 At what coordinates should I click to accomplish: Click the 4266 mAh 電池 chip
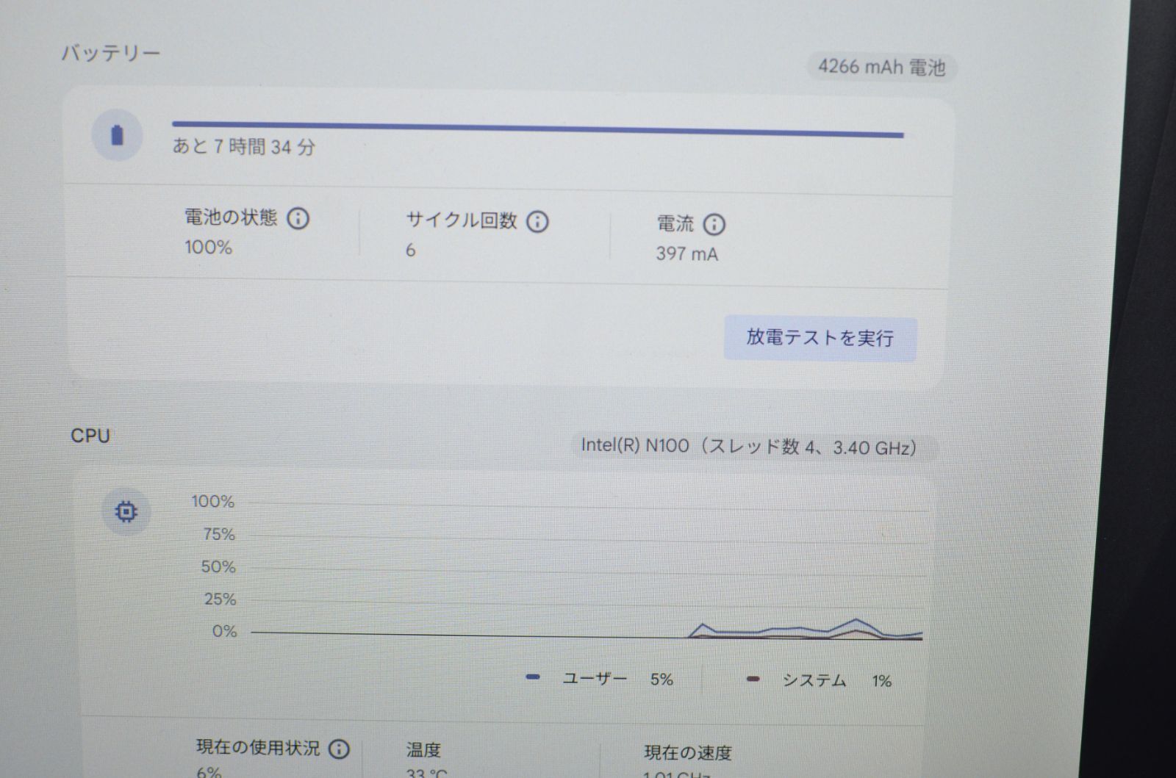[882, 67]
